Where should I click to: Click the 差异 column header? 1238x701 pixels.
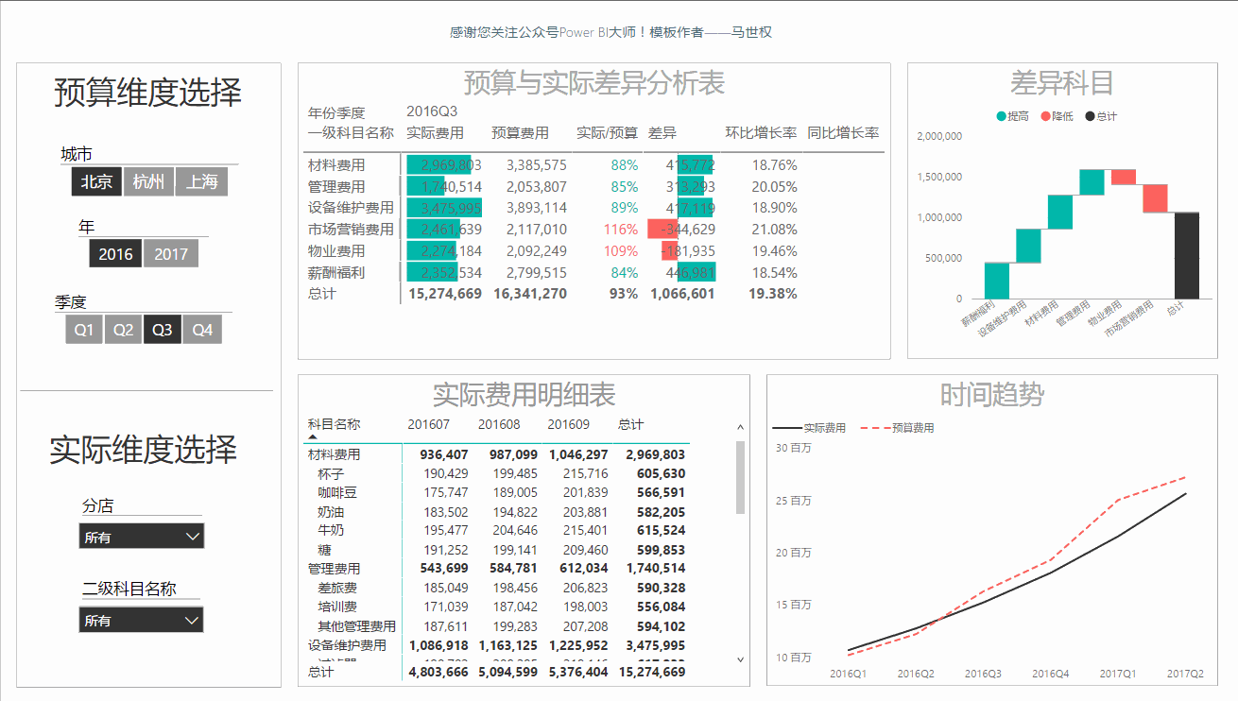pyautogui.click(x=662, y=133)
